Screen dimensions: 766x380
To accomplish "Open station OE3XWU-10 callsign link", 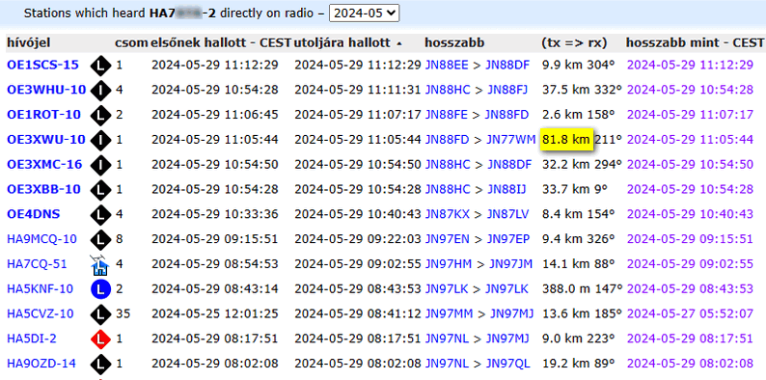I will coord(46,139).
